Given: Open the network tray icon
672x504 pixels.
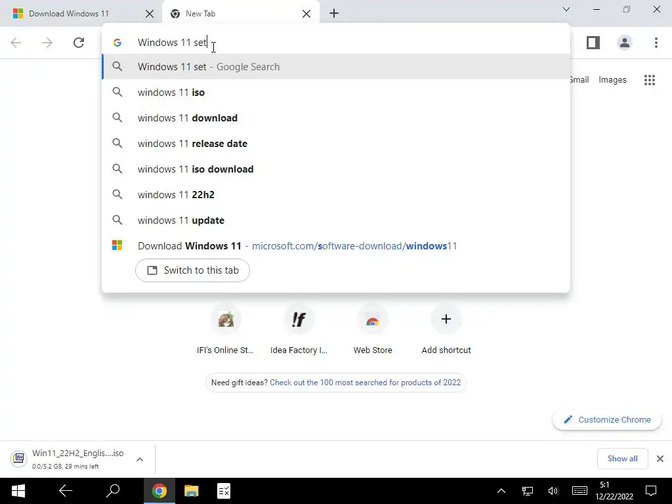Looking at the screenshot, I should [527, 491].
